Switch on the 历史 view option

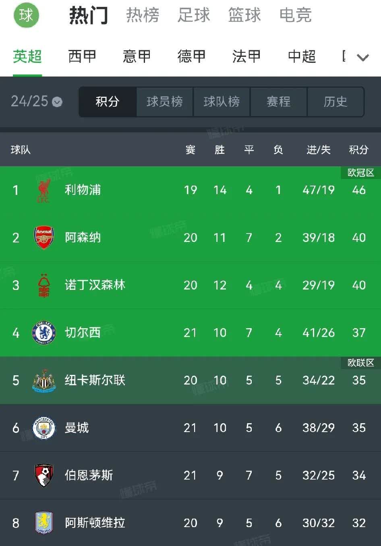(x=336, y=102)
